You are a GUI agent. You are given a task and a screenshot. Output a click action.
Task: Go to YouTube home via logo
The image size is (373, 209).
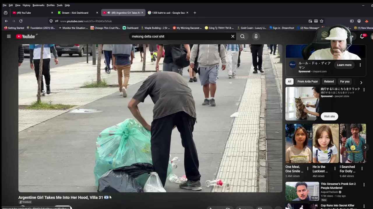pyautogui.click(x=26, y=36)
